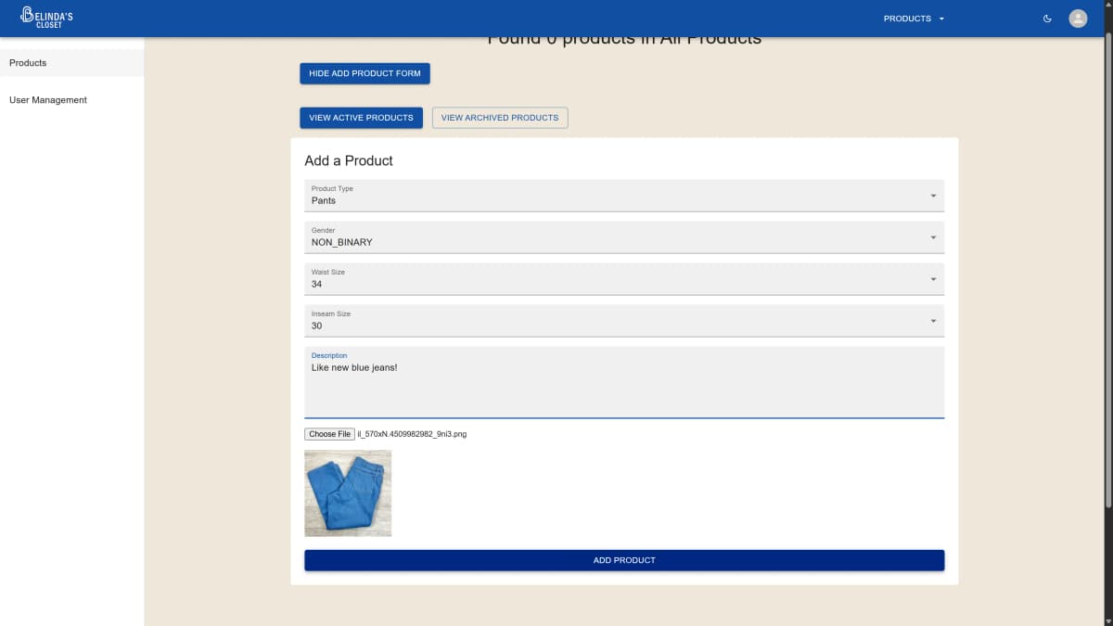Click the Belinda's Closet logo

(46, 19)
